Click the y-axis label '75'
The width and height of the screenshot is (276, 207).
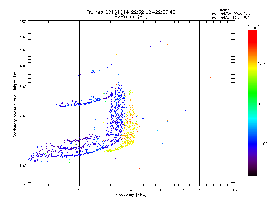[24, 185]
